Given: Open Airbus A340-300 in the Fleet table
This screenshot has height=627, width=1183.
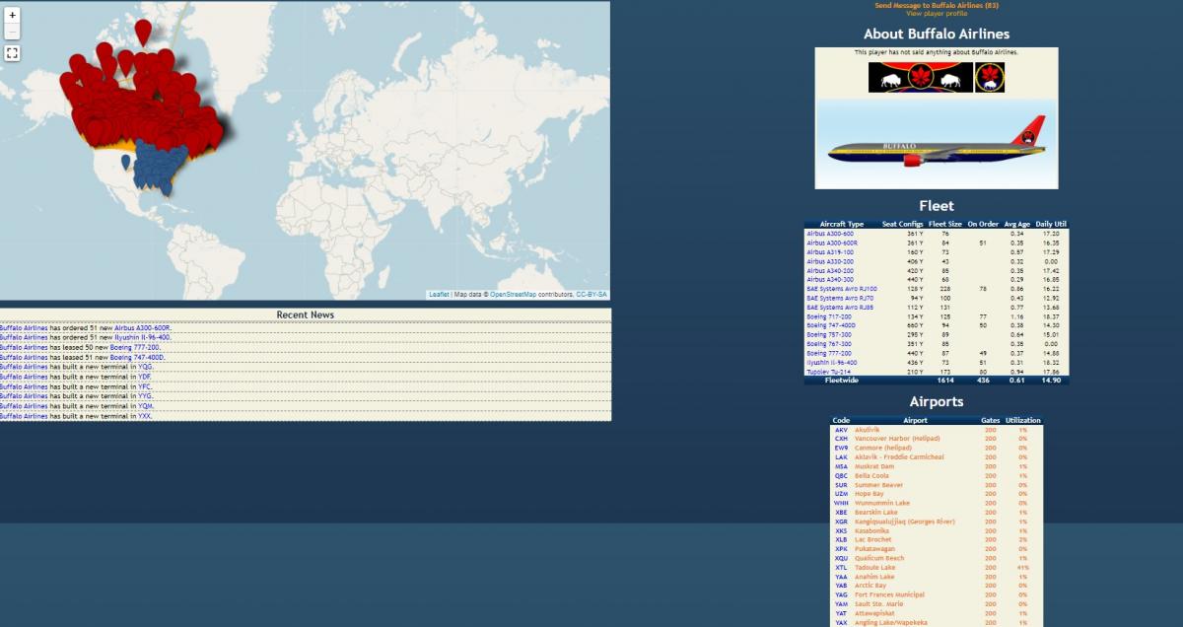Looking at the screenshot, I should pos(830,280).
